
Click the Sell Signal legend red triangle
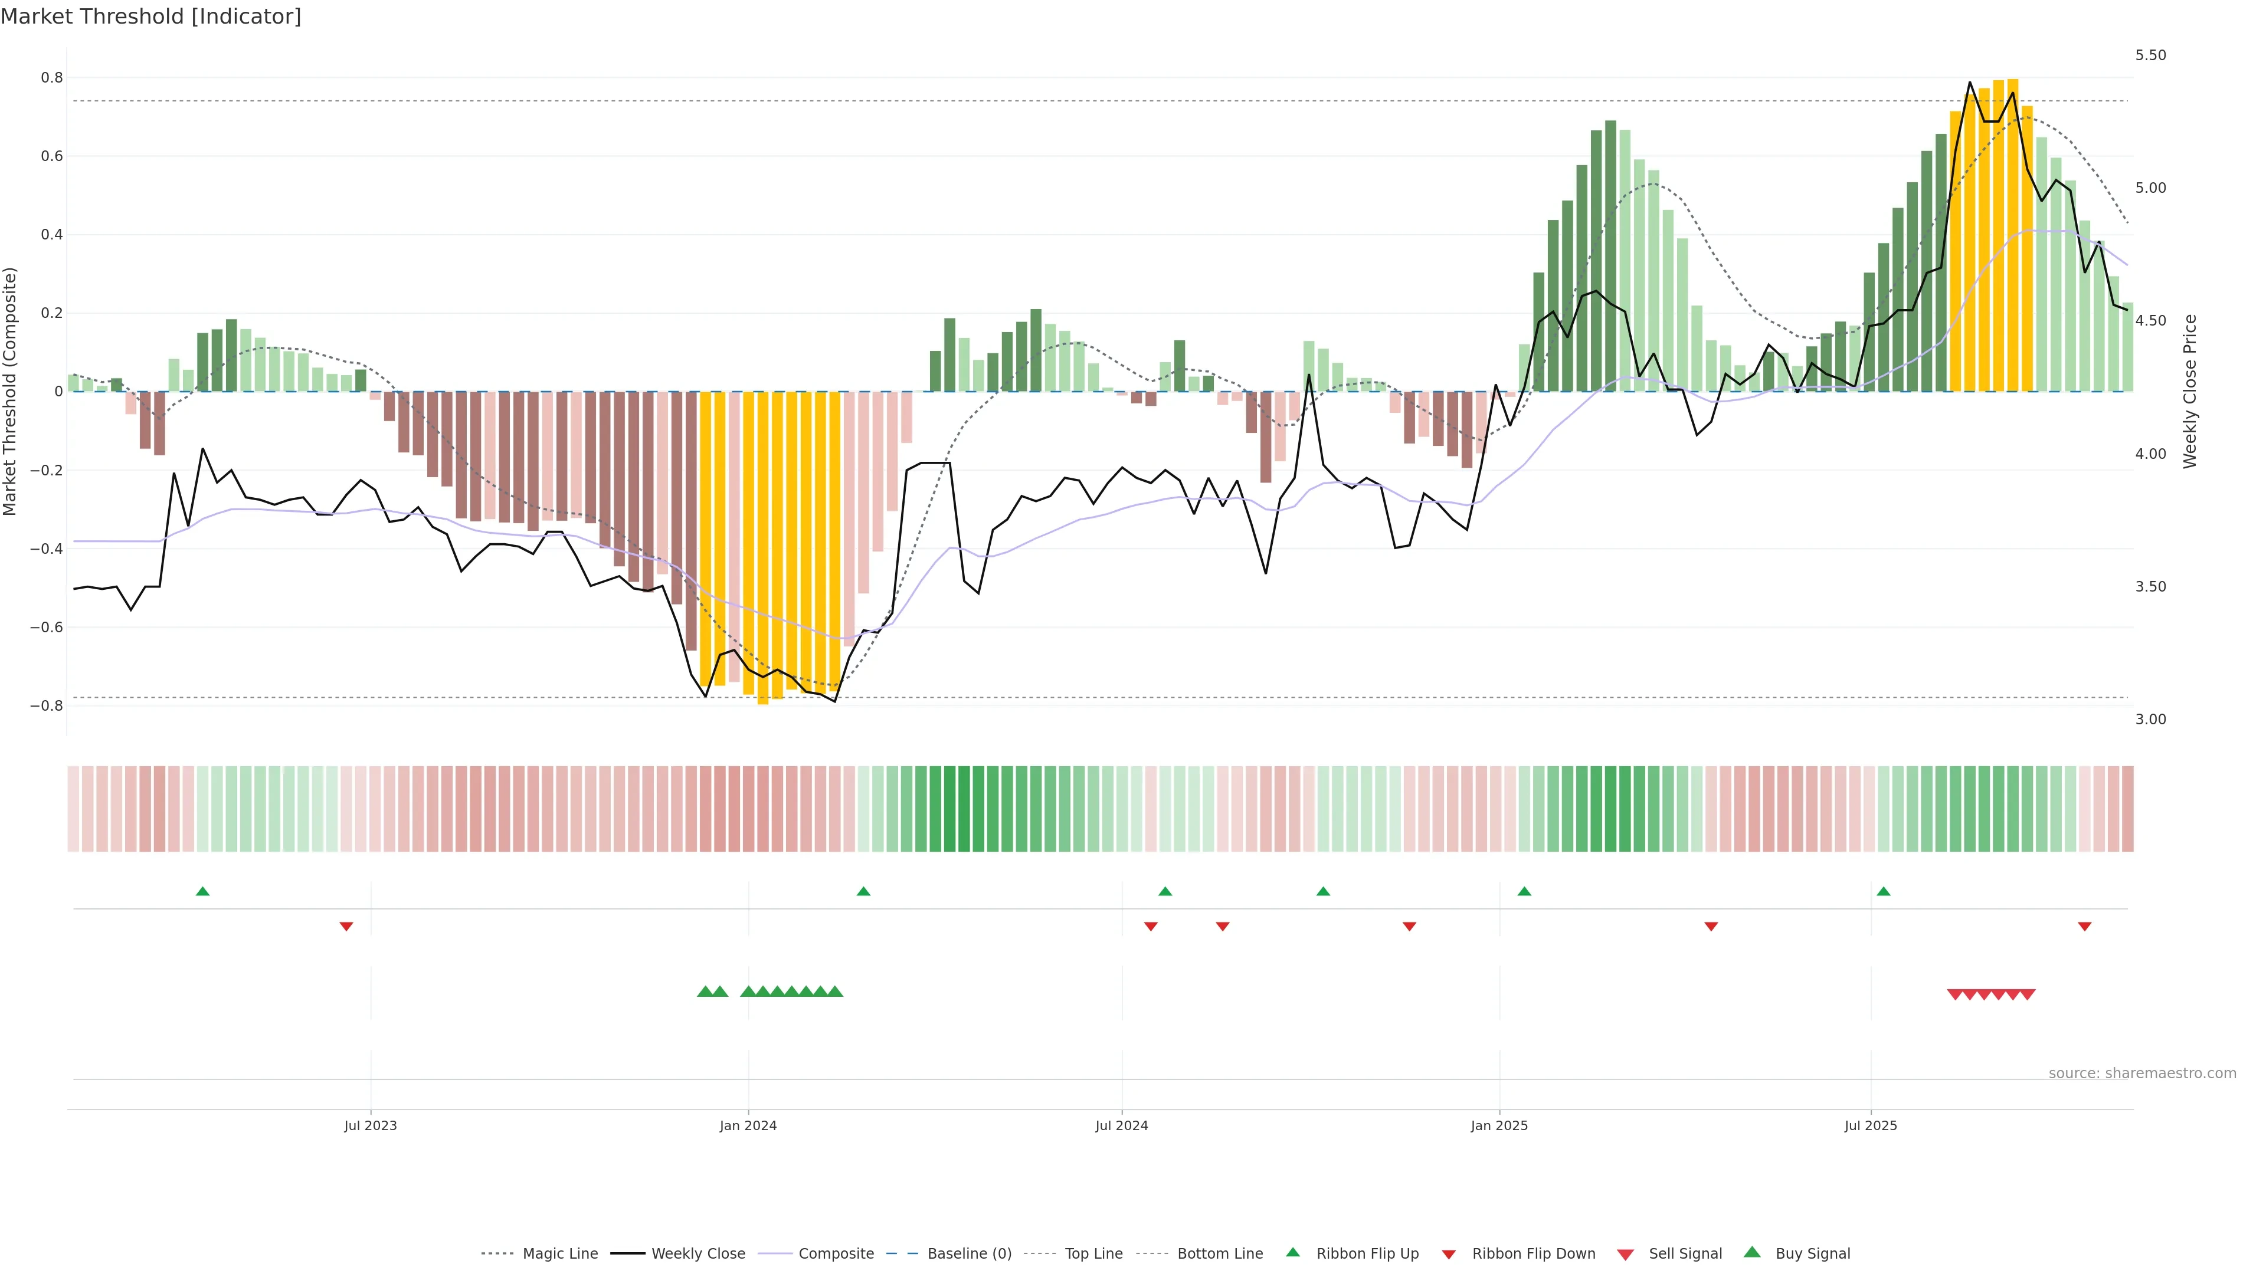tap(1626, 1255)
